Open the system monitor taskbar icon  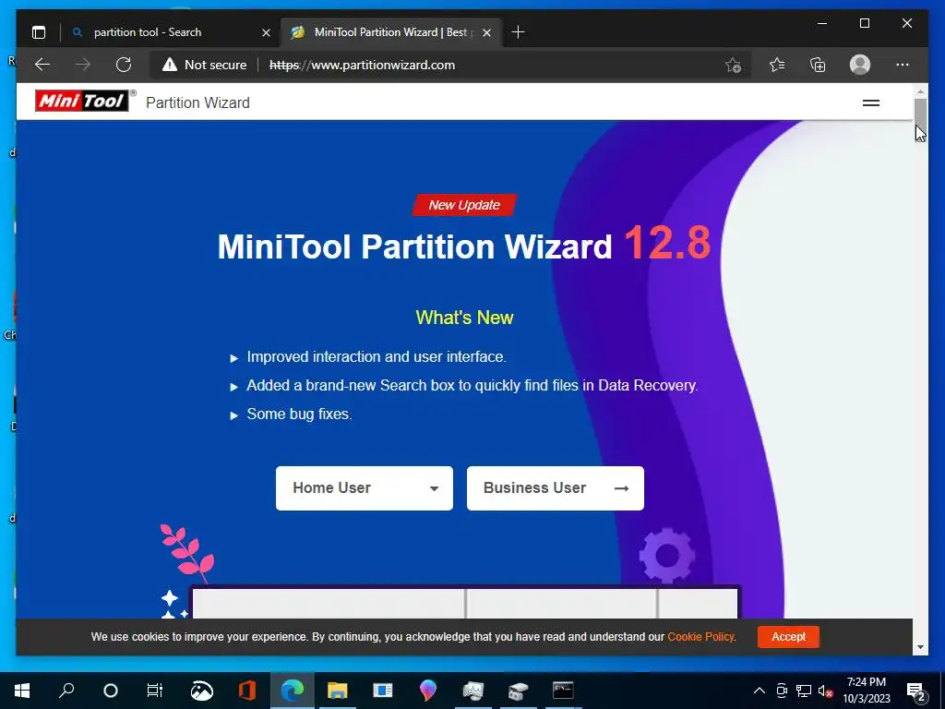point(473,691)
